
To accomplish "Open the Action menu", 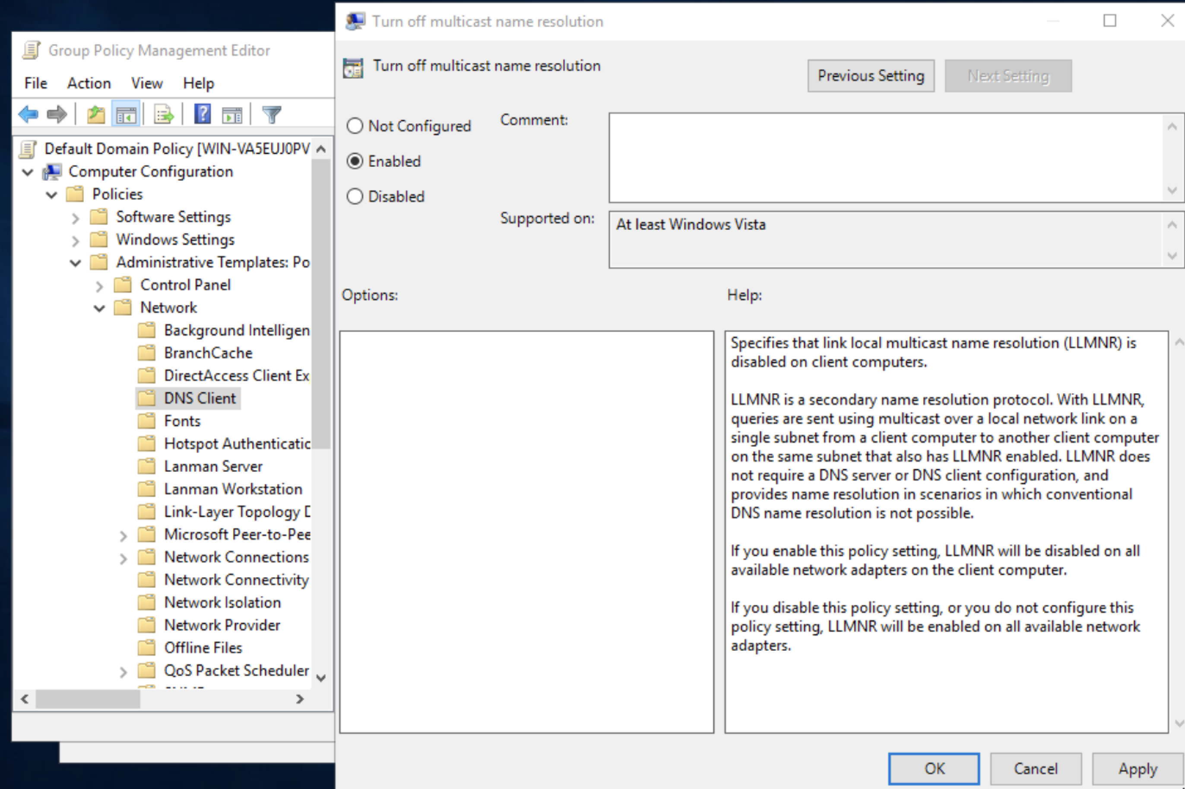I will [x=89, y=83].
